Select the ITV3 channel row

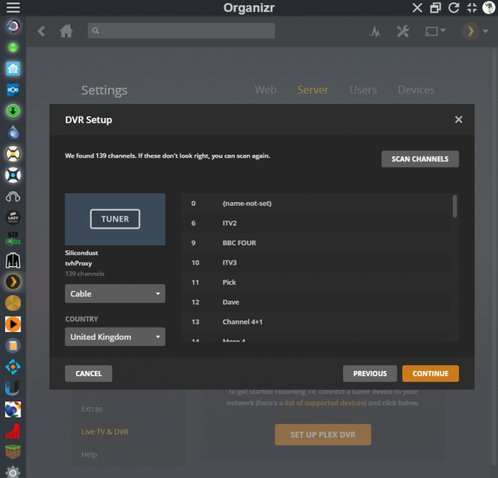click(x=315, y=263)
